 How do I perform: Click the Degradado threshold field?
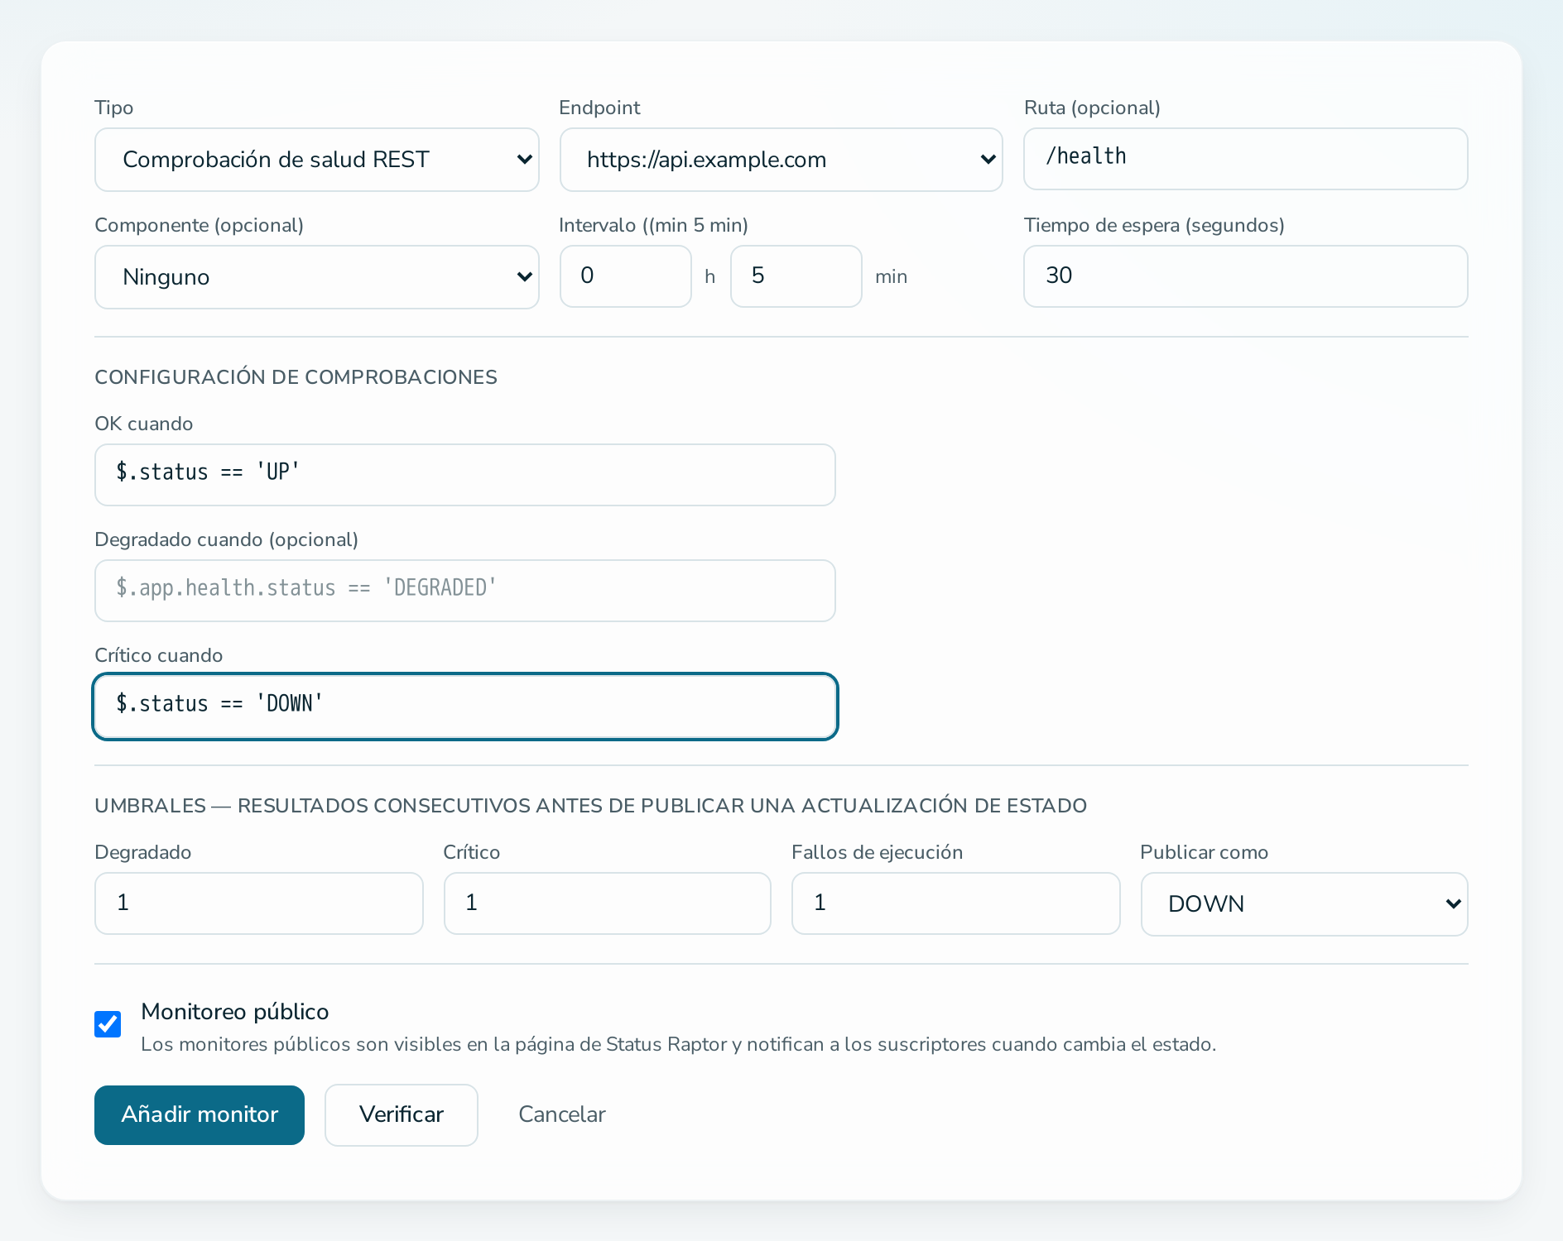tap(258, 903)
